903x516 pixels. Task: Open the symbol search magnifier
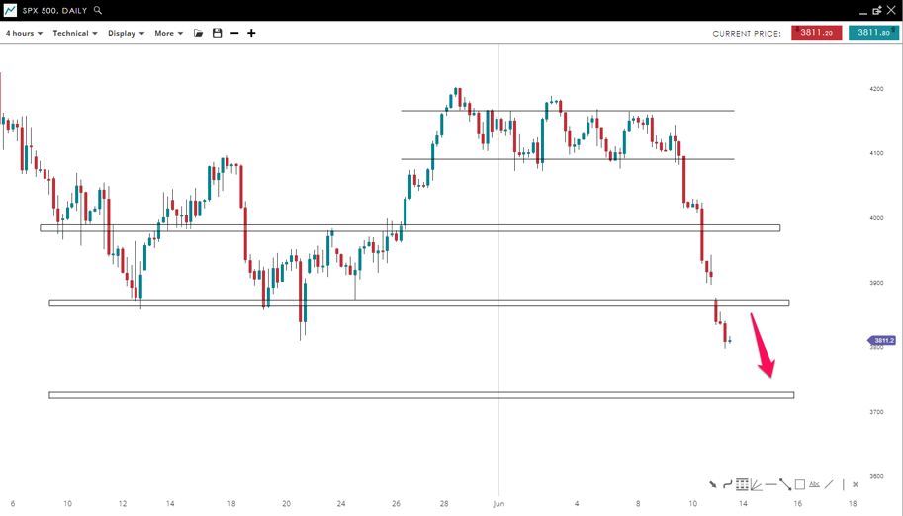pyautogui.click(x=98, y=10)
